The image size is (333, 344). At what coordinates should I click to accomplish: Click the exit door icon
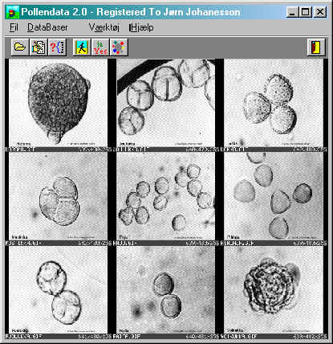point(316,47)
